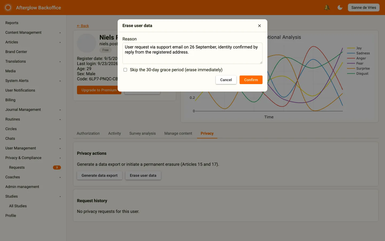Screen dimensions: 385x241
Task: Switch to the Activity tab
Action: [x=114, y=133]
